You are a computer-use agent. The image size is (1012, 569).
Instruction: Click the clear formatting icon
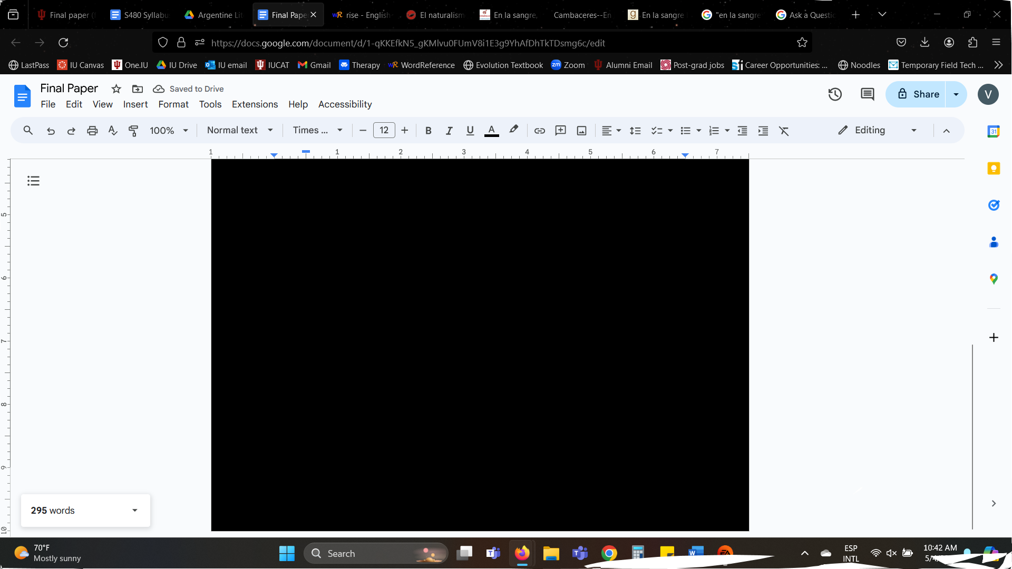[784, 131]
